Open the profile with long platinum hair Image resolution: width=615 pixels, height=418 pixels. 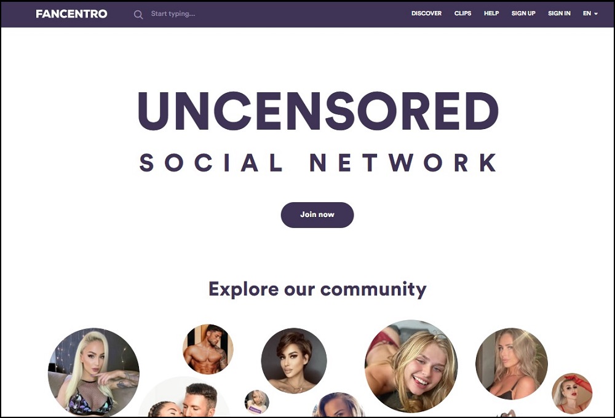(93, 372)
